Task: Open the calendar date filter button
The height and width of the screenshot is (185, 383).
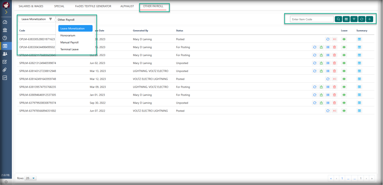Action: coord(346,19)
